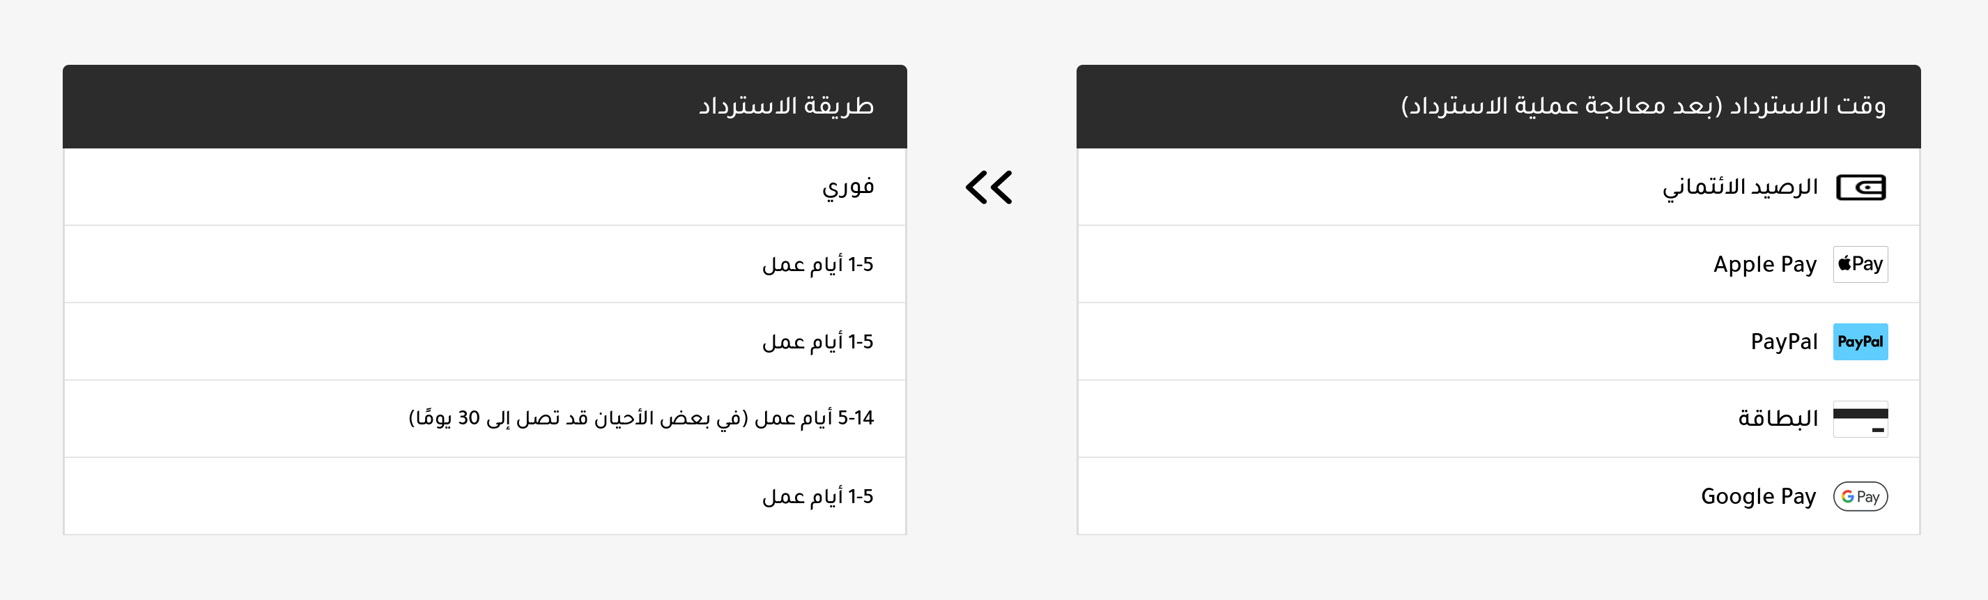Click the 'وقت الاسترداد' header title

tap(1808, 106)
